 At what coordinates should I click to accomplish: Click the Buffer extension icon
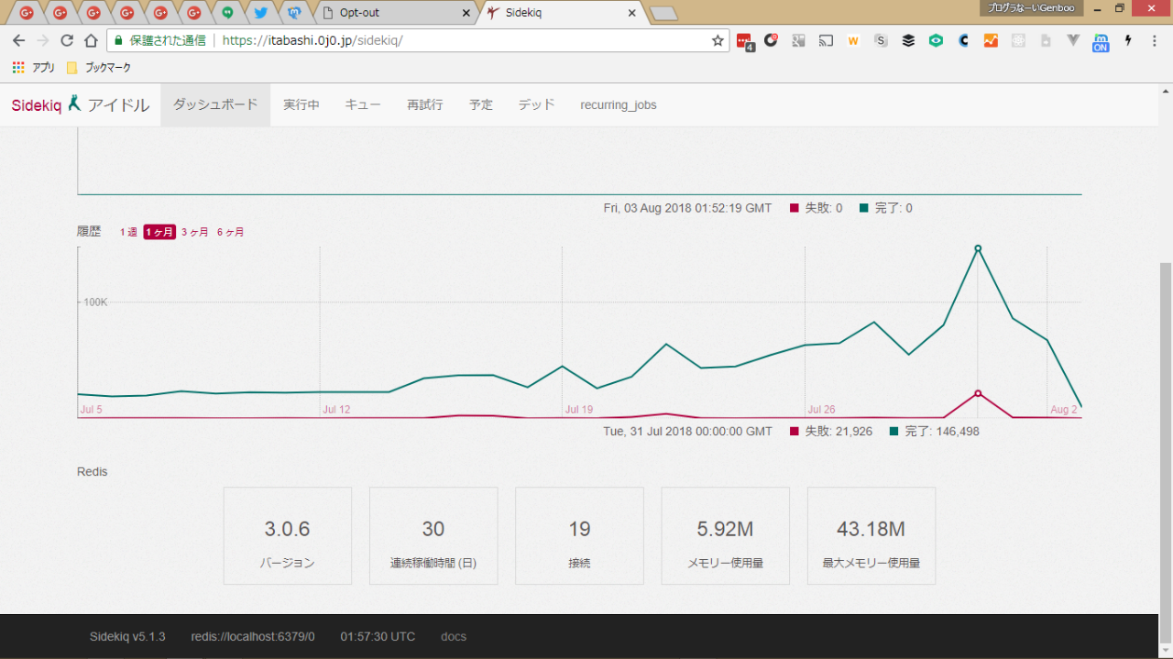coord(908,40)
